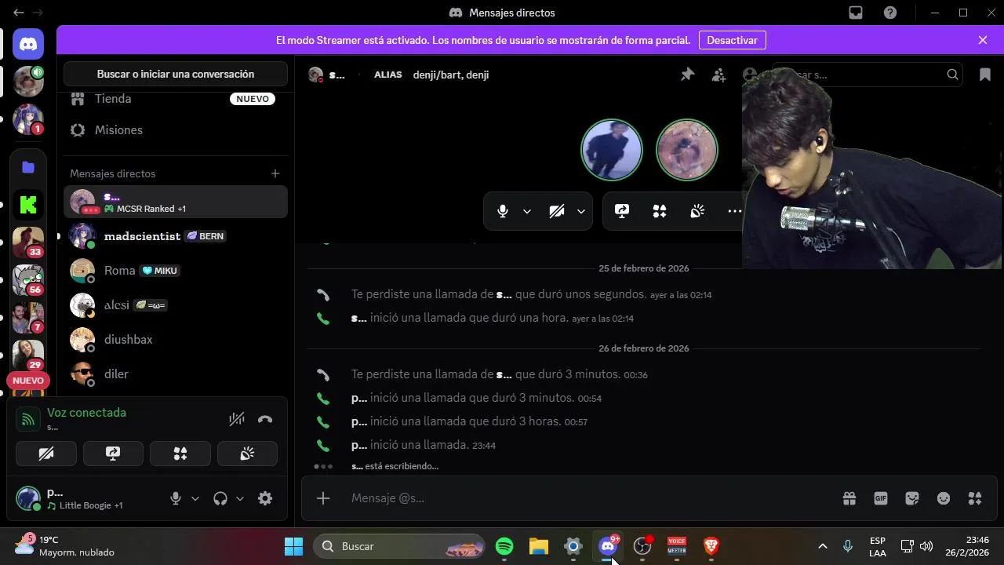This screenshot has width=1004, height=565.
Task: Open the server folder icon in sidebar
Action: [28, 167]
